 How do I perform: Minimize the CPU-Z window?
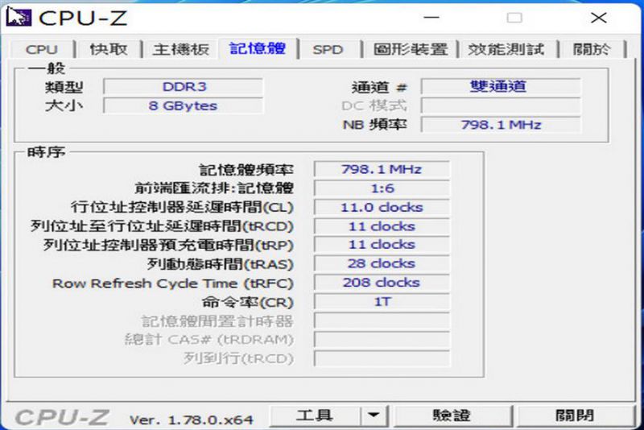click(431, 18)
